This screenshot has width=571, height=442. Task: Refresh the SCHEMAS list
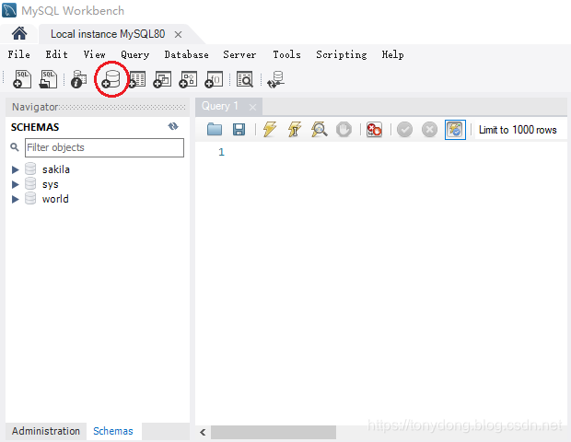pyautogui.click(x=173, y=126)
